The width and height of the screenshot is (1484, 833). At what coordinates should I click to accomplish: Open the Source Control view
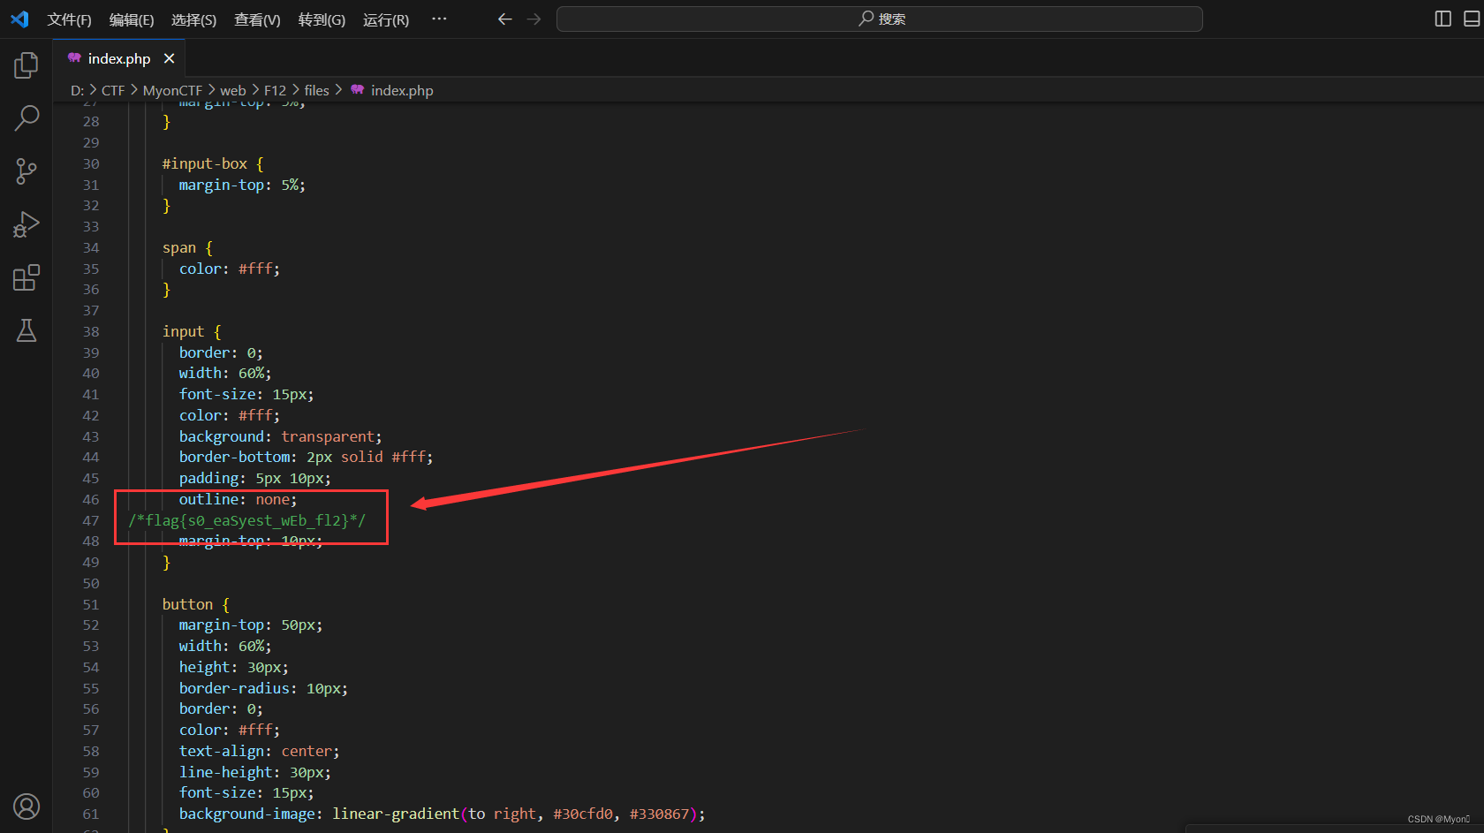point(26,171)
